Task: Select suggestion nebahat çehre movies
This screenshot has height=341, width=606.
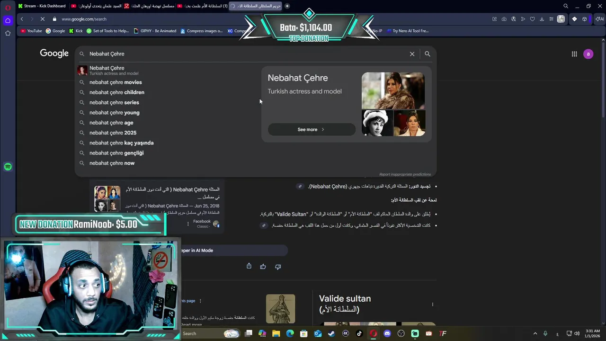Action: pos(116,82)
